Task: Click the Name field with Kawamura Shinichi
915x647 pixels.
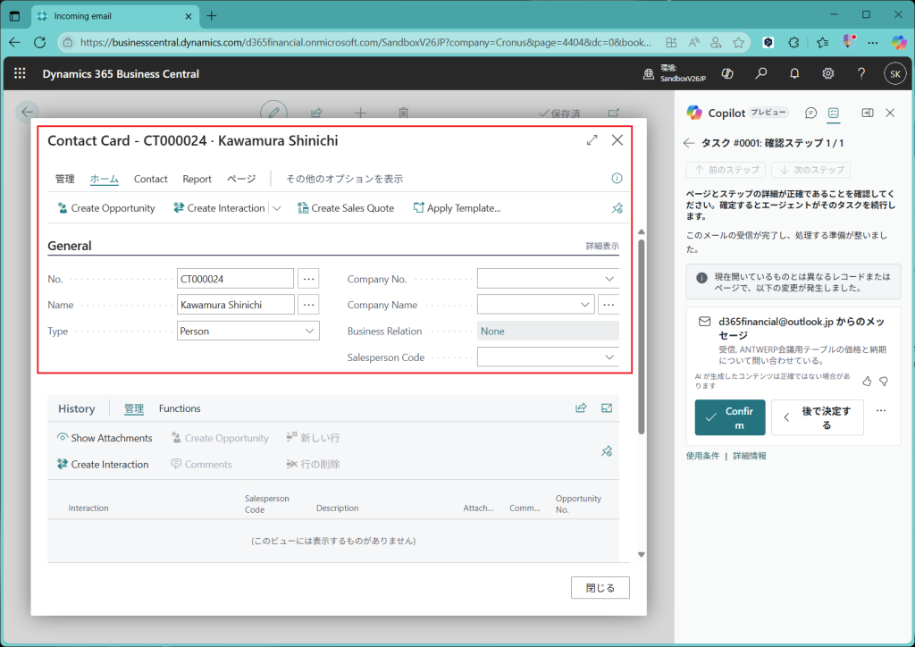Action: pyautogui.click(x=236, y=305)
